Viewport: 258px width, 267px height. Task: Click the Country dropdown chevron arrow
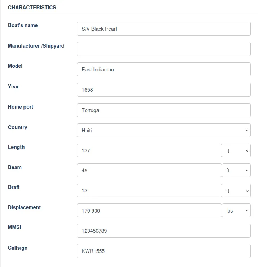[247, 131]
